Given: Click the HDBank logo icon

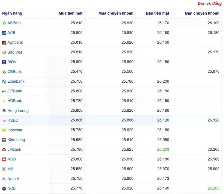Looking at the screenshot, I should pyautogui.click(x=4, y=101).
